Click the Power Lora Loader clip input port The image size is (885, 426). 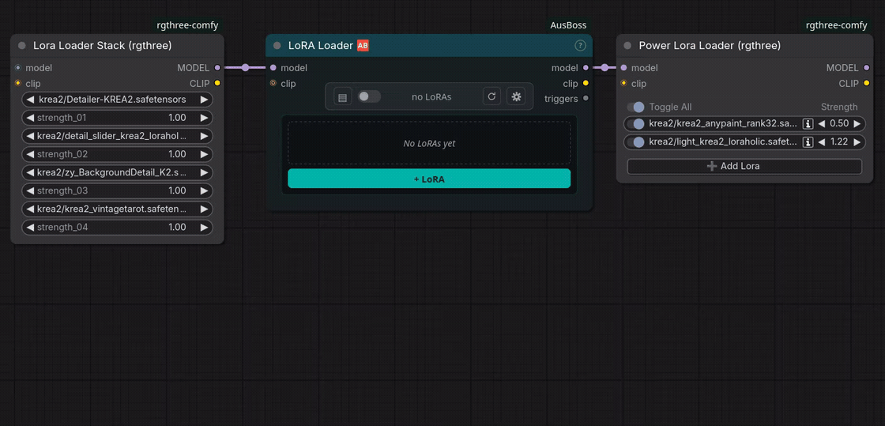pyautogui.click(x=623, y=84)
